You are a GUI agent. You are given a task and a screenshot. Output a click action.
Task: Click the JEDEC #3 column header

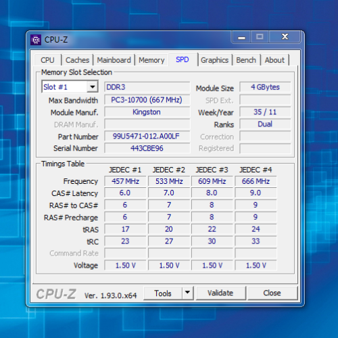tap(212, 170)
